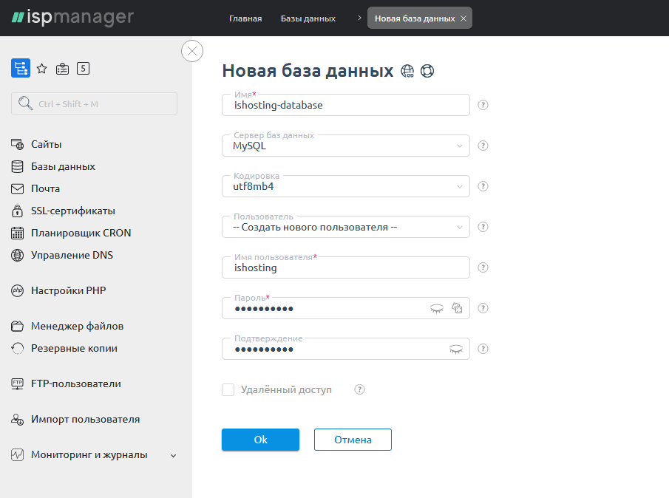
Task: Open the Сервер баз данных dropdown
Action: tap(346, 146)
